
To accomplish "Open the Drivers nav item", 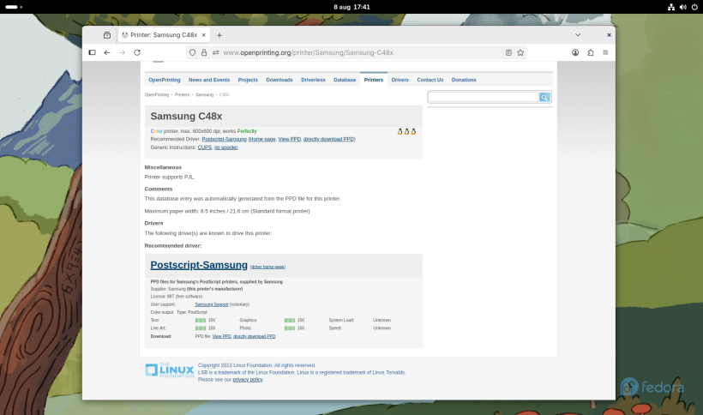I will [400, 80].
